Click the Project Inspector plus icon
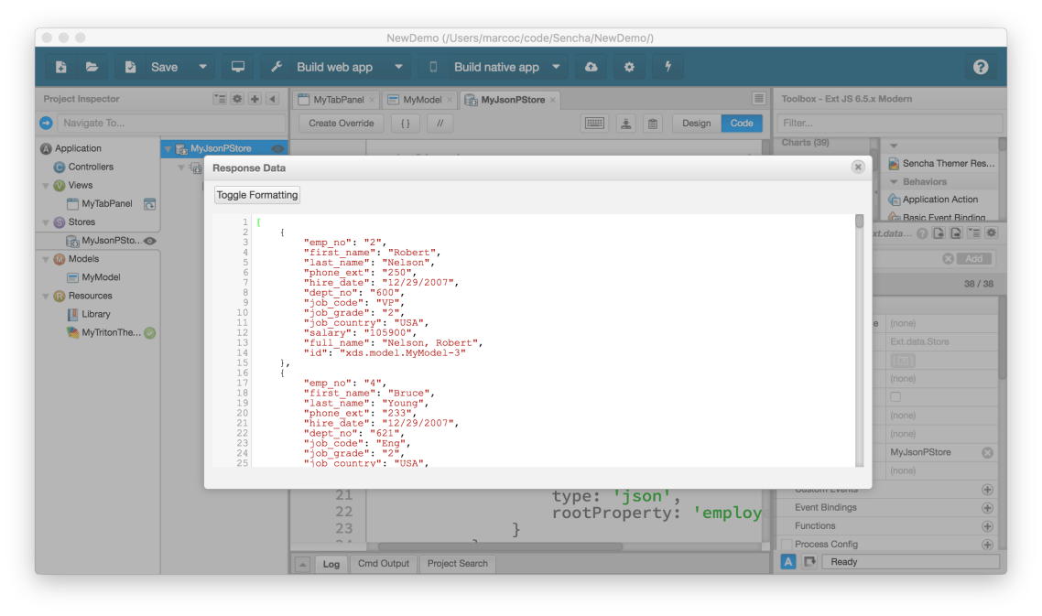Viewport: 1042px width, 616px height. 255,98
